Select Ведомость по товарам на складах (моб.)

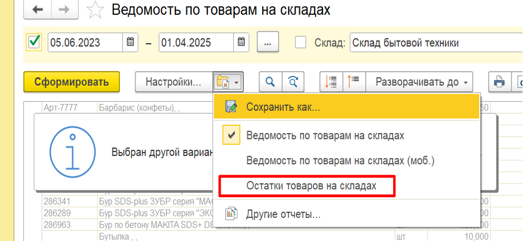tap(347, 160)
